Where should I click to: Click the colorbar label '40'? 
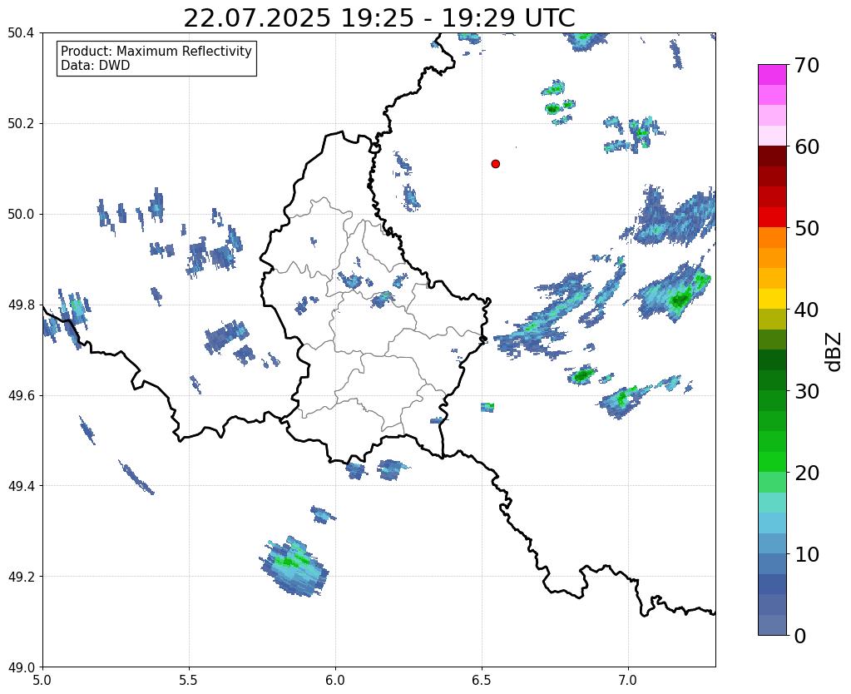[807, 310]
